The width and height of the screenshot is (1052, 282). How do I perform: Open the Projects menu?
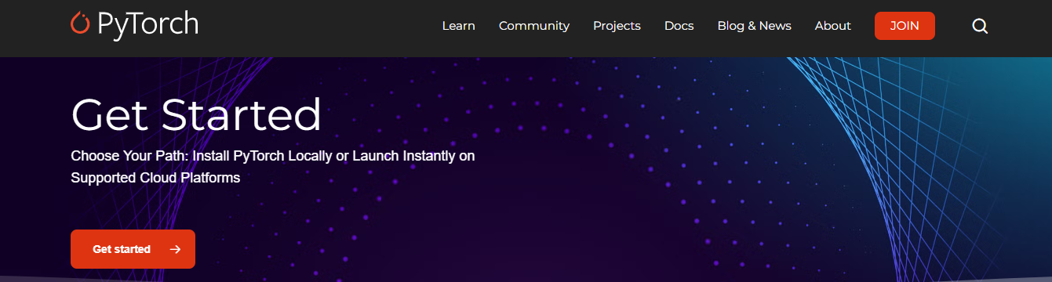[x=617, y=26]
